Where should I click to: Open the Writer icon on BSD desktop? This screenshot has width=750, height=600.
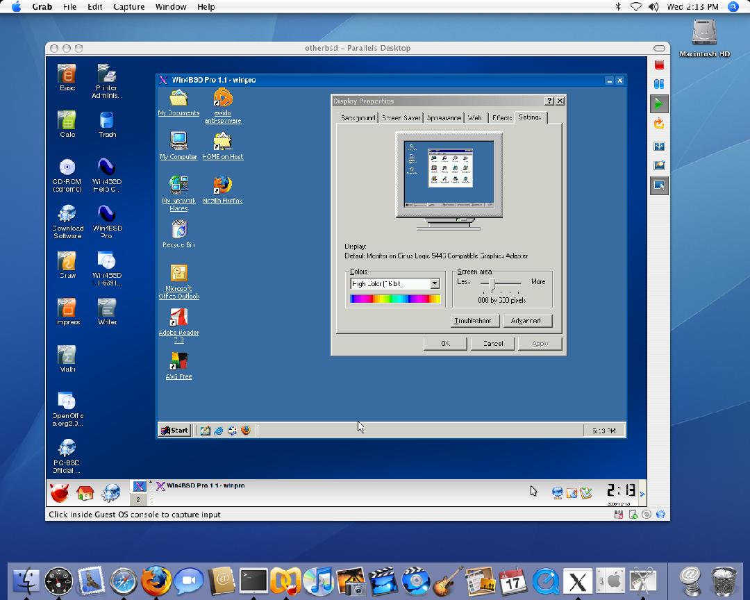pyautogui.click(x=107, y=312)
